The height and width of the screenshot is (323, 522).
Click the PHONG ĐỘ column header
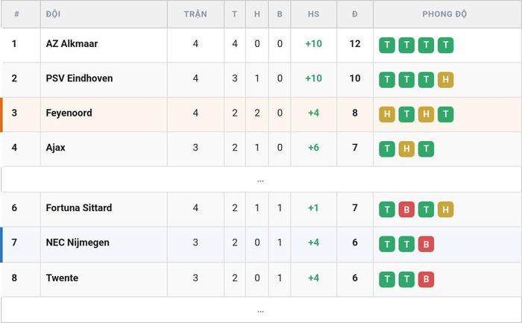[444, 14]
